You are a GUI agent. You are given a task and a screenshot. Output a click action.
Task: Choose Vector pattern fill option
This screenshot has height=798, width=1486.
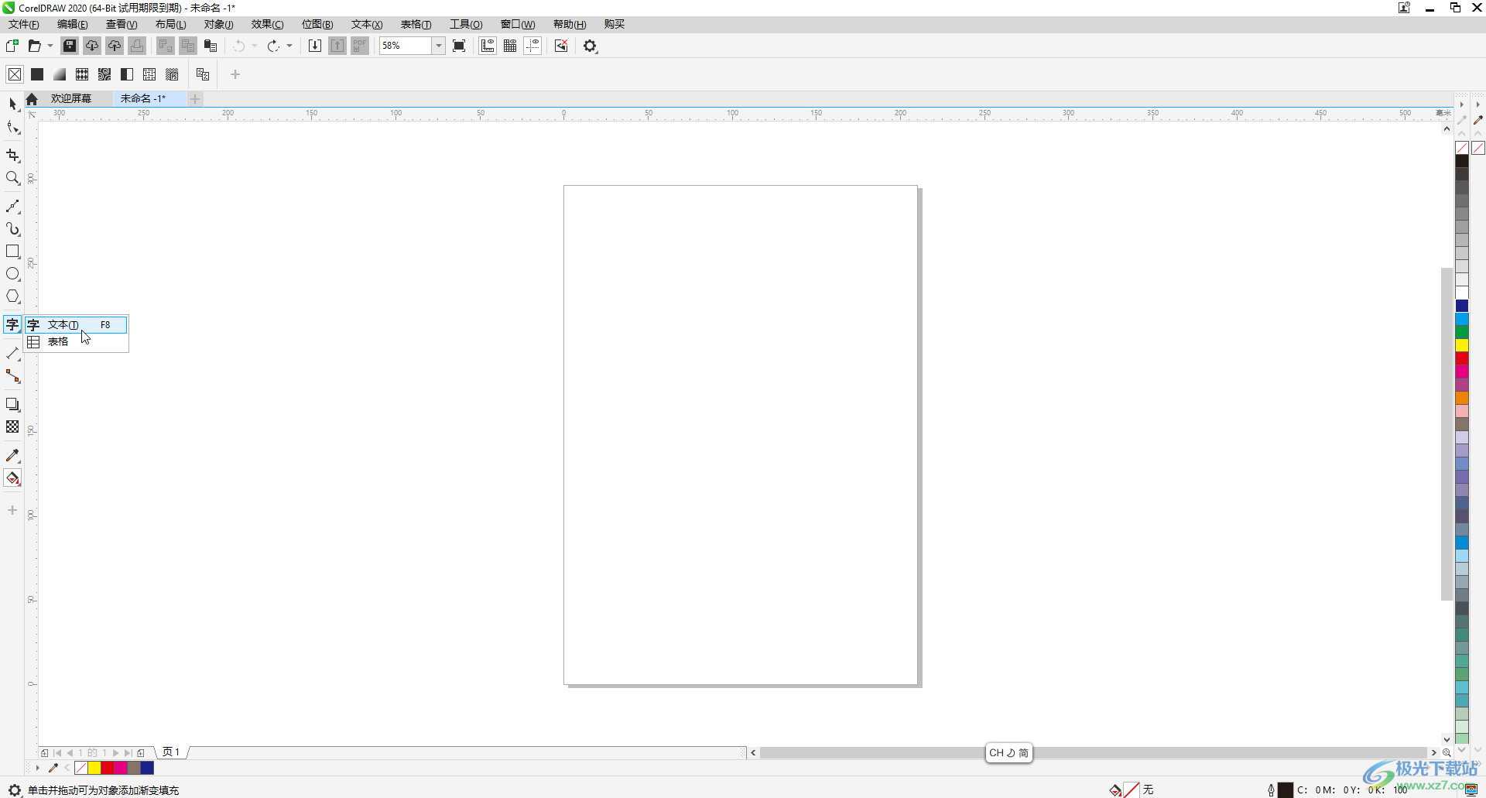click(x=82, y=74)
